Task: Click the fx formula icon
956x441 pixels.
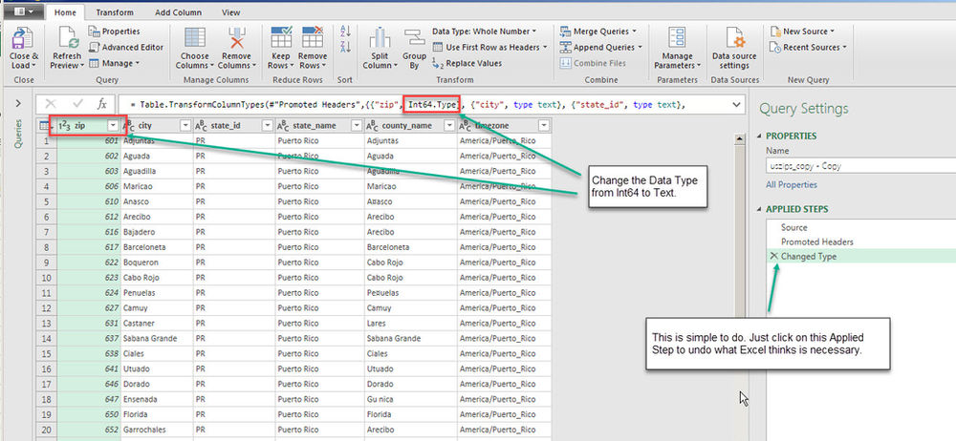Action: pyautogui.click(x=102, y=104)
